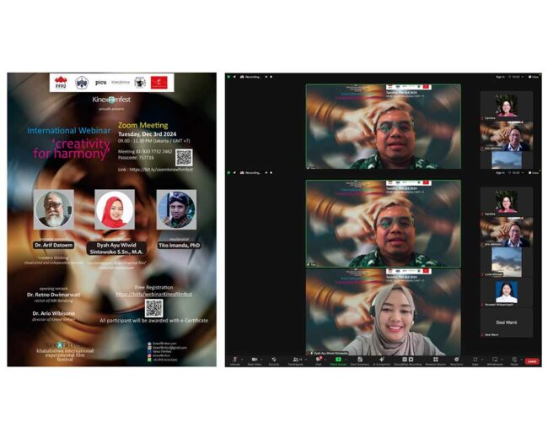Open the Whiteboards icon
Viewport: 548px width, 439px height.
[x=494, y=359]
